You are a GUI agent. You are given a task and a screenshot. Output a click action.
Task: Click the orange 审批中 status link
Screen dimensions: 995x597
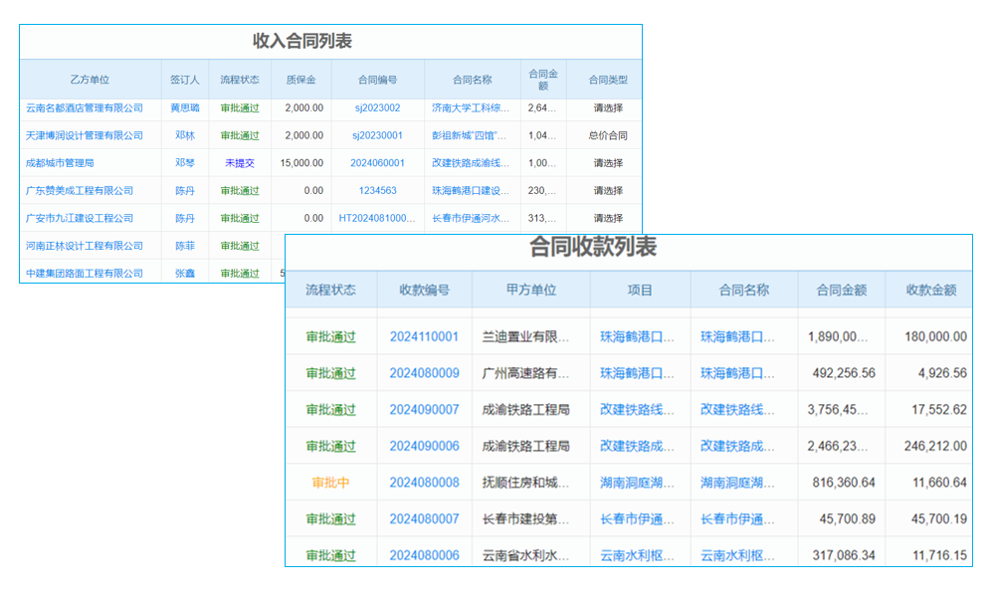click(x=330, y=482)
